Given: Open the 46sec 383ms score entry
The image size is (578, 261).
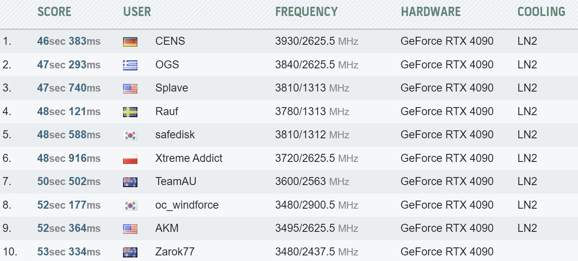Looking at the screenshot, I should click(x=69, y=41).
